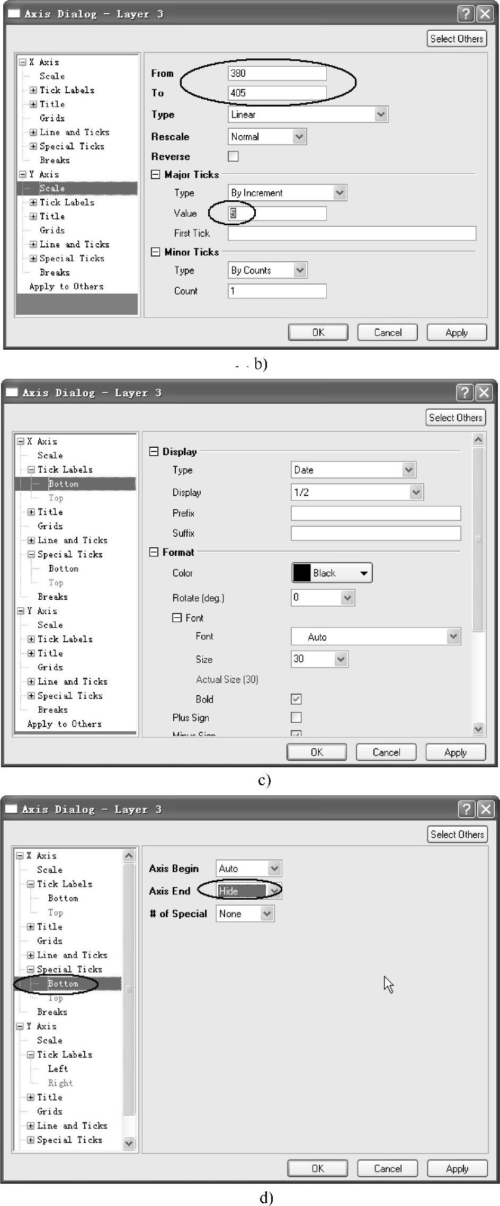Pick the Black color swatch dropdown
500x1206 pixels.
point(332,573)
